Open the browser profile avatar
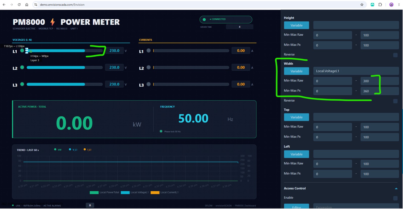This screenshot has width=403, height=209. (x=391, y=5)
